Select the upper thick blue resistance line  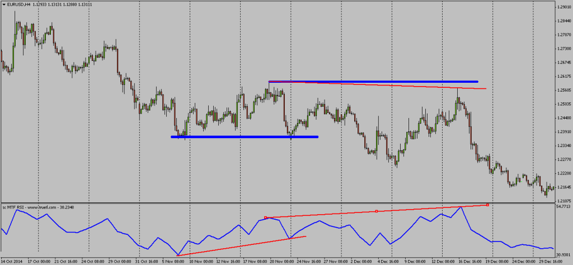click(373, 82)
